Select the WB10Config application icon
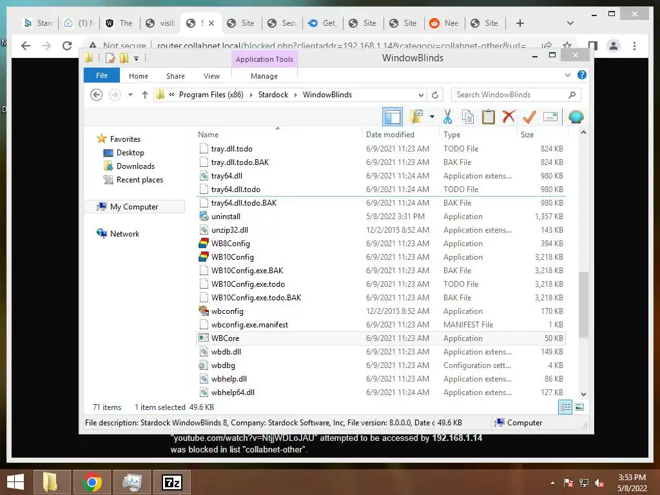Viewport: 660px width, 495px height. (204, 257)
